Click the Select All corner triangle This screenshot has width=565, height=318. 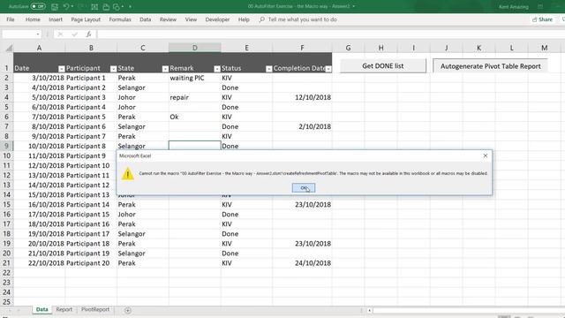point(9,48)
